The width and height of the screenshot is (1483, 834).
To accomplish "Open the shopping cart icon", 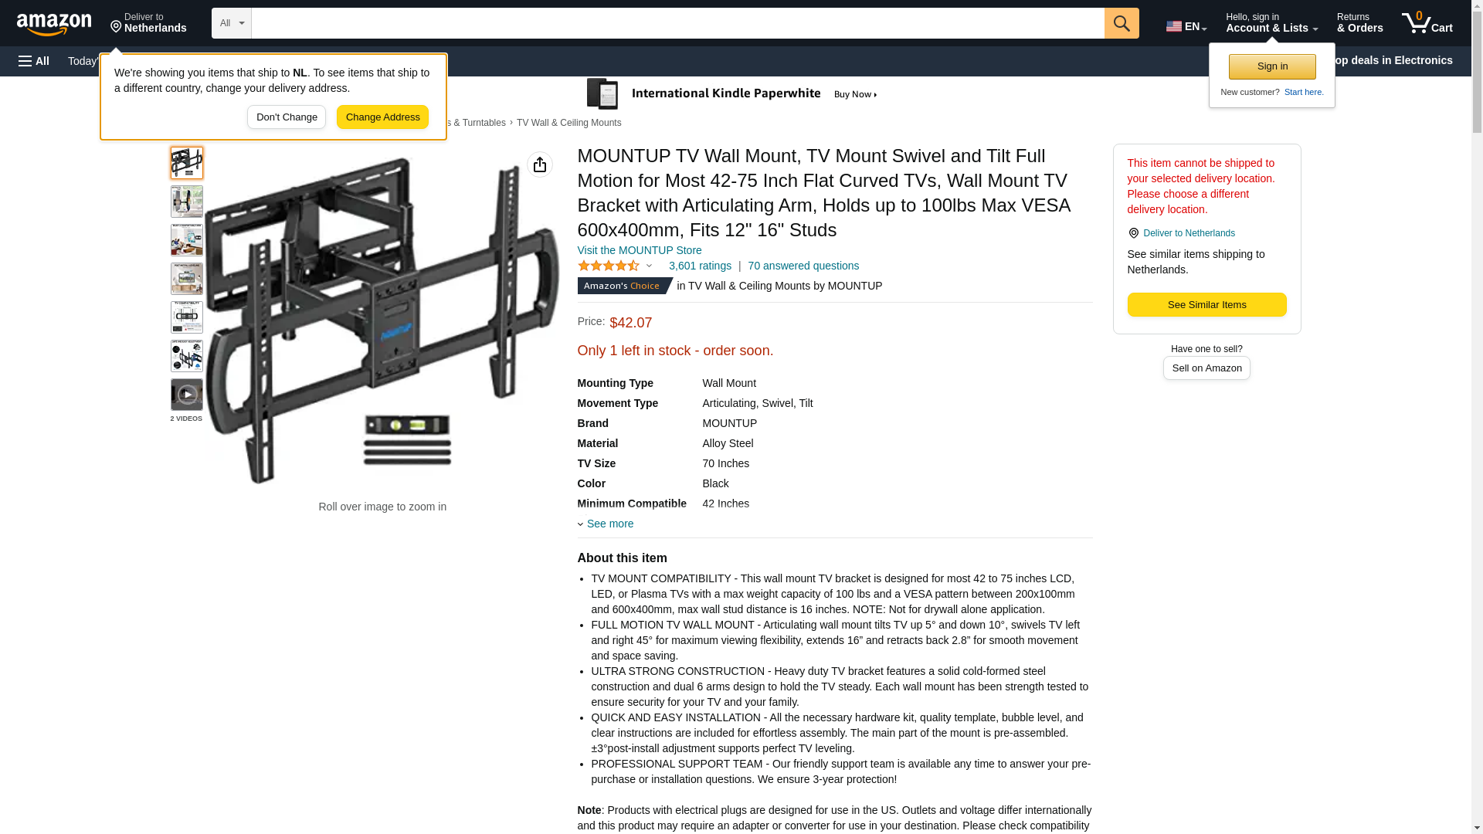I will tap(1427, 23).
